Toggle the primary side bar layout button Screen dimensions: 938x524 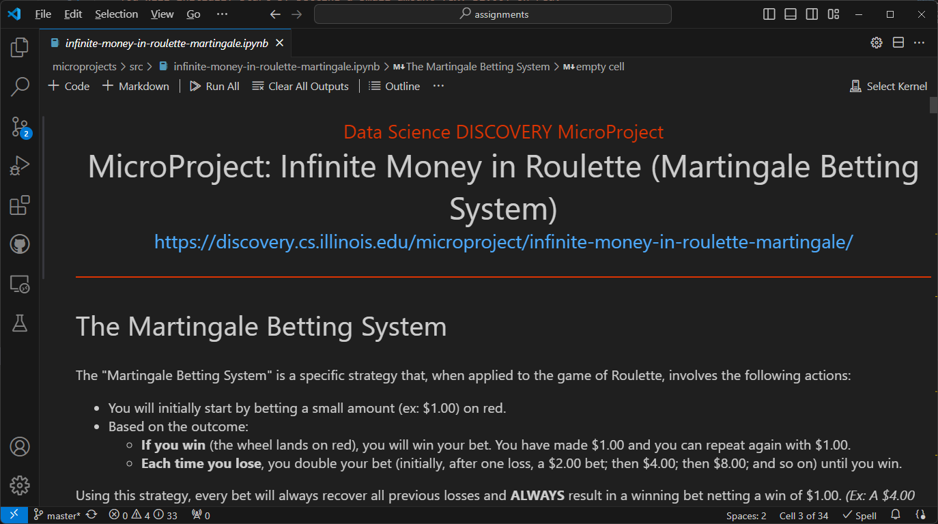point(769,14)
